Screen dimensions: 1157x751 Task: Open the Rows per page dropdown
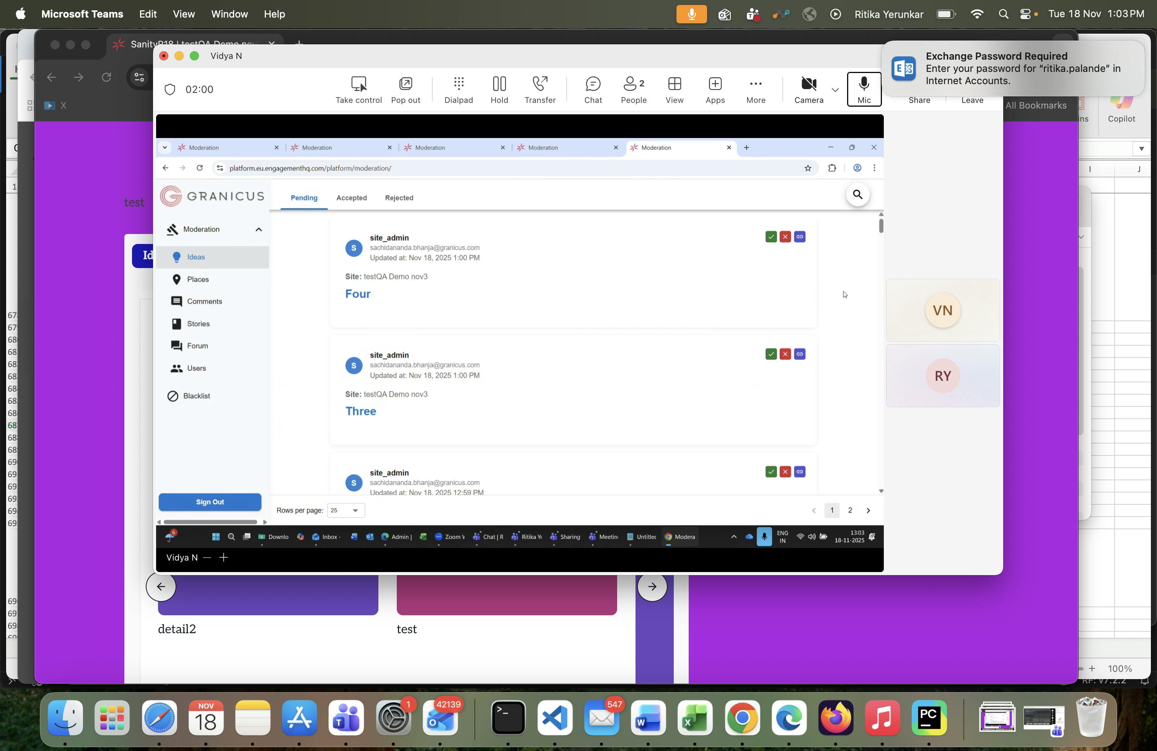(345, 510)
